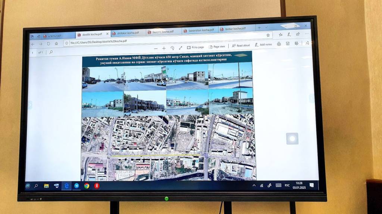The width and height of the screenshot is (382, 214).
Task: Open Telegram from the taskbar
Action: point(76,186)
